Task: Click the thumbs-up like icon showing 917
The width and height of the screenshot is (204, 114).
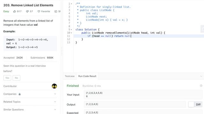Action: click(x=15, y=11)
